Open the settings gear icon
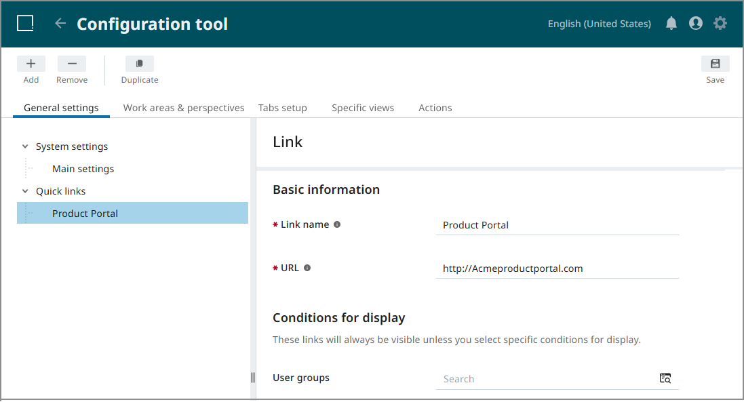 pyautogui.click(x=720, y=24)
